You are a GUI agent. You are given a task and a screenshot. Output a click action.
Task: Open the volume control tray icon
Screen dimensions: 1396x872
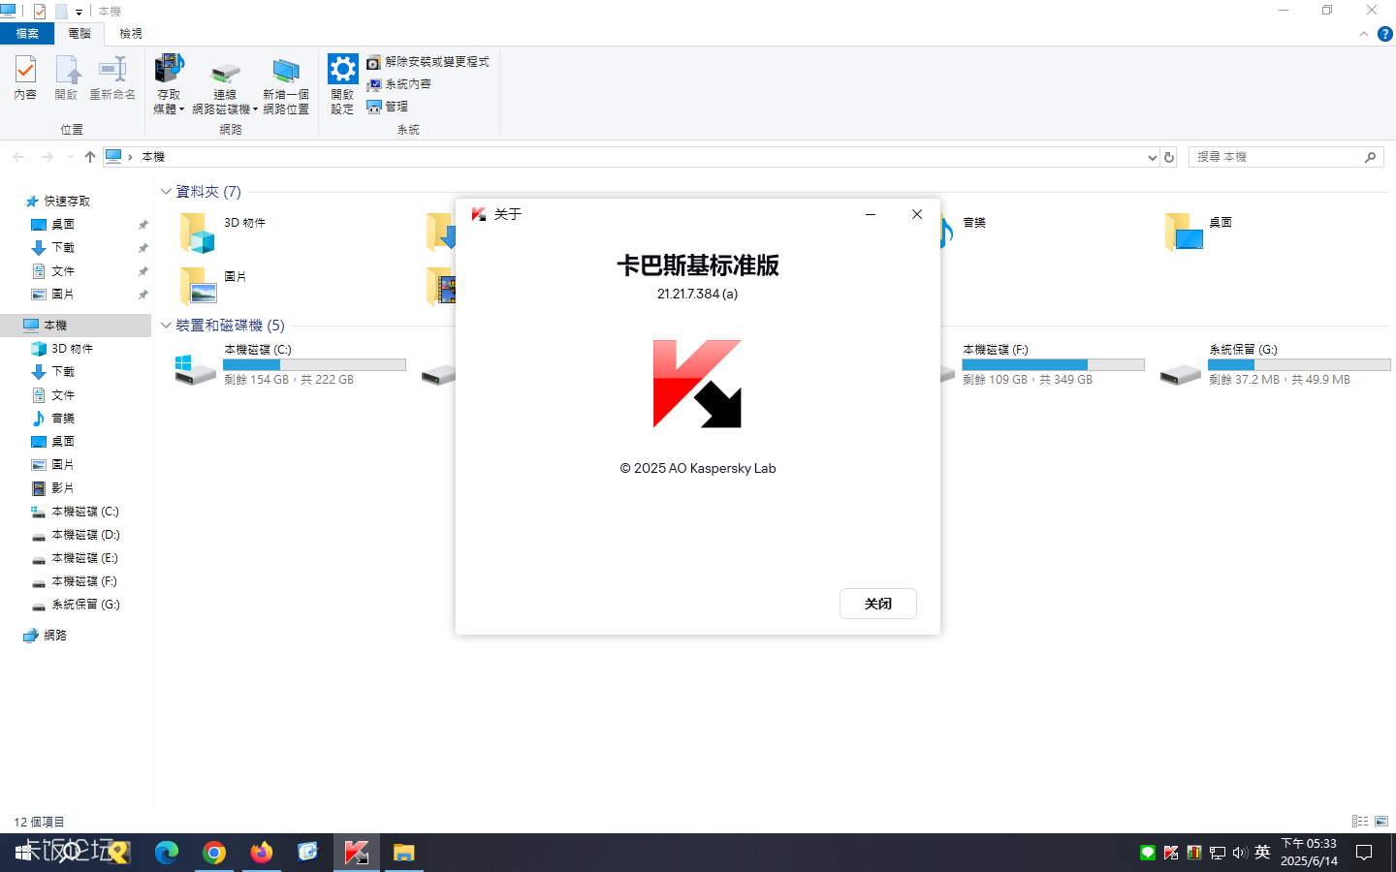tap(1240, 853)
